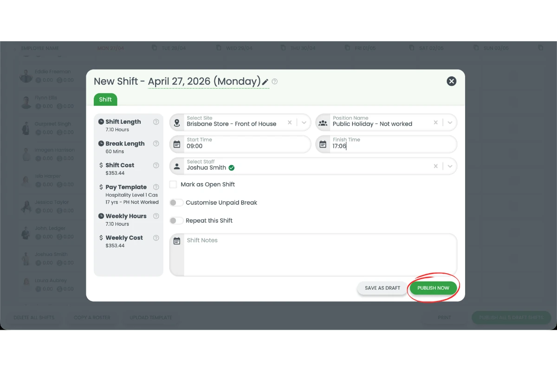Screen dimensions: 557x371
Task: Select the Shift tab
Action: 105,99
